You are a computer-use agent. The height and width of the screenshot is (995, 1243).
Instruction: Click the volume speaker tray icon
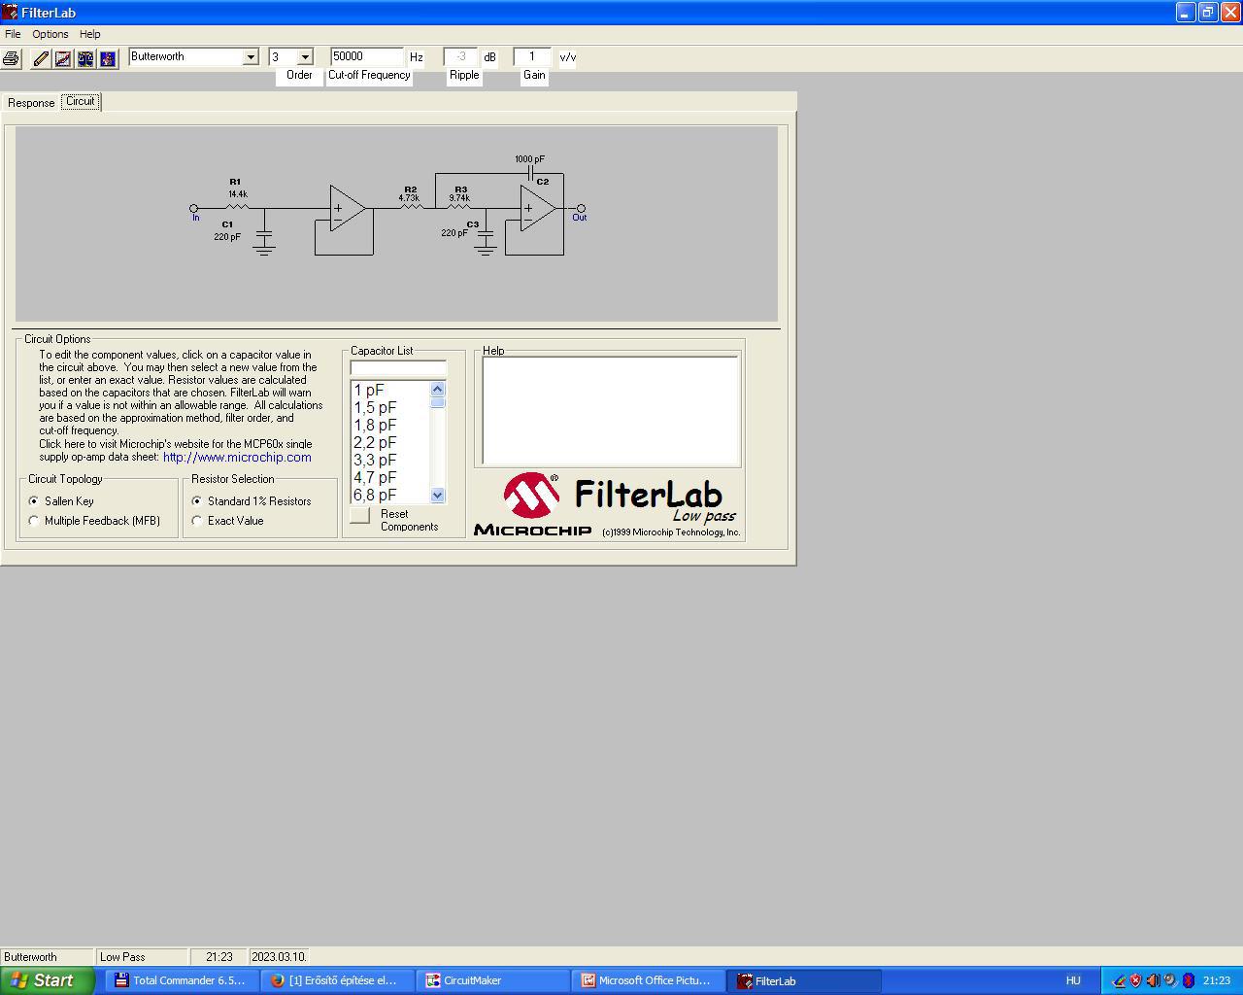pyautogui.click(x=1153, y=980)
